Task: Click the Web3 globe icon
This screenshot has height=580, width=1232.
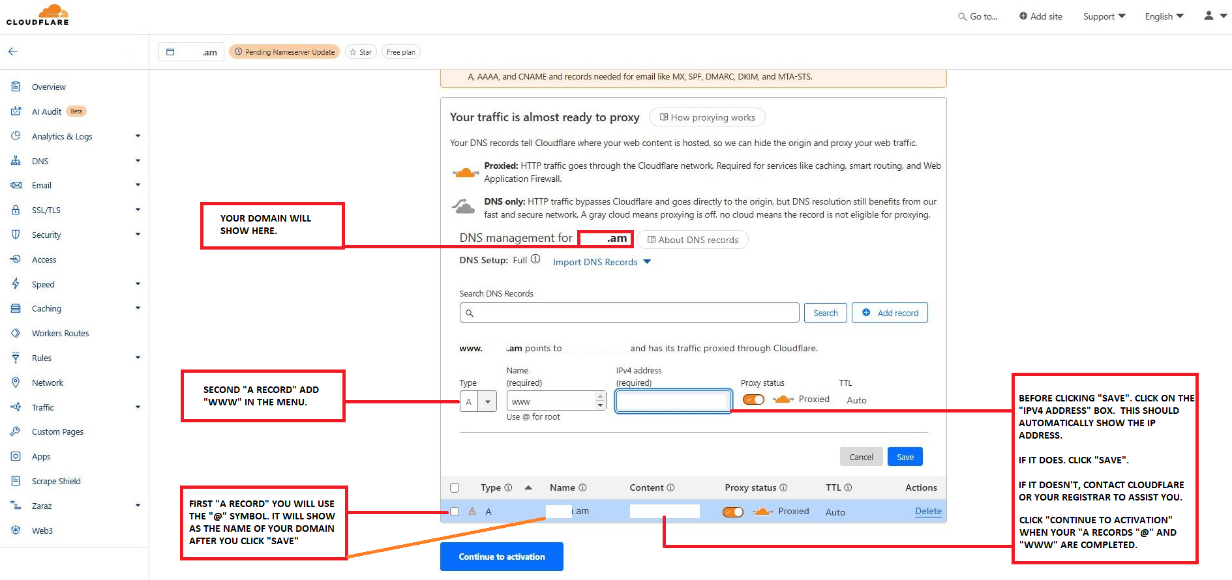Action: [x=16, y=530]
